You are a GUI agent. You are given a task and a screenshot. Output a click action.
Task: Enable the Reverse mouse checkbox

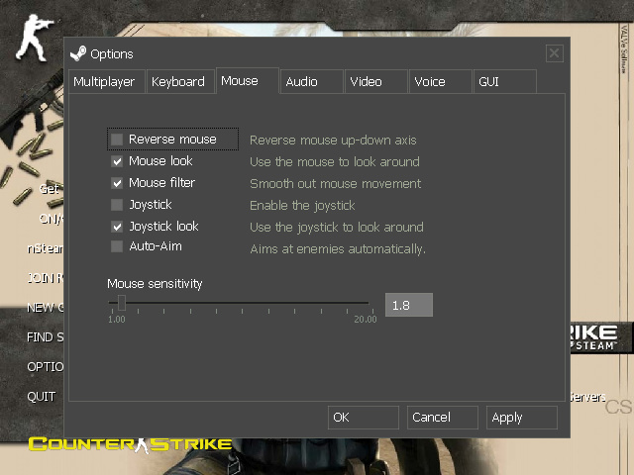(118, 140)
